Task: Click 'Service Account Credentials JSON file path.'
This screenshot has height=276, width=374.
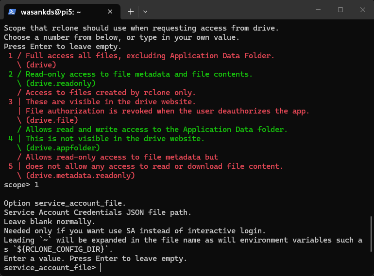Action: pos(98,212)
